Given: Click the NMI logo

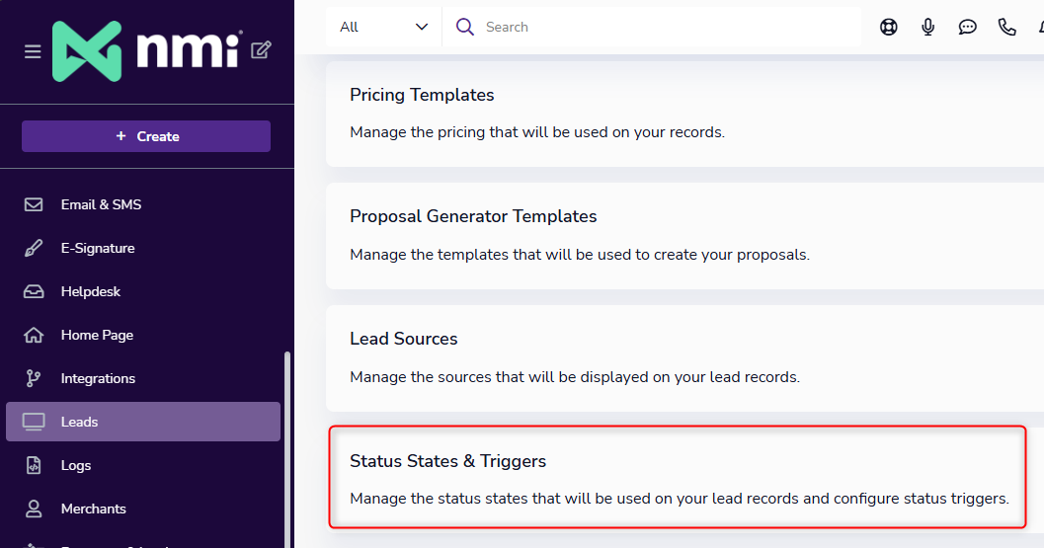Looking at the screenshot, I should (x=147, y=51).
